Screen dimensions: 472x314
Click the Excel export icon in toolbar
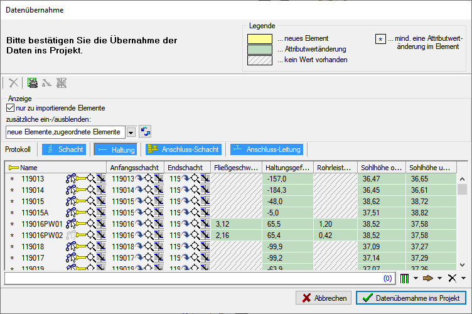tap(33, 82)
